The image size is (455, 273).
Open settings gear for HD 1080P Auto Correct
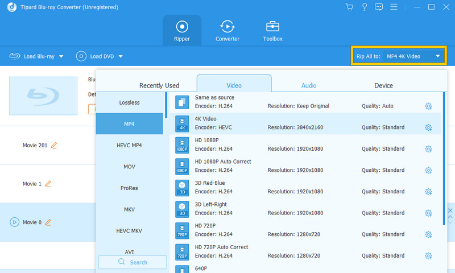coord(428,170)
